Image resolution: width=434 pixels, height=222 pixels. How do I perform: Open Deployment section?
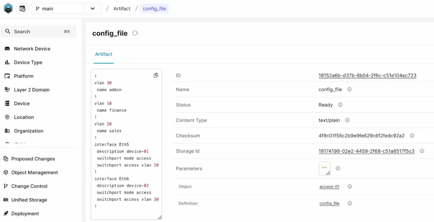click(25, 214)
